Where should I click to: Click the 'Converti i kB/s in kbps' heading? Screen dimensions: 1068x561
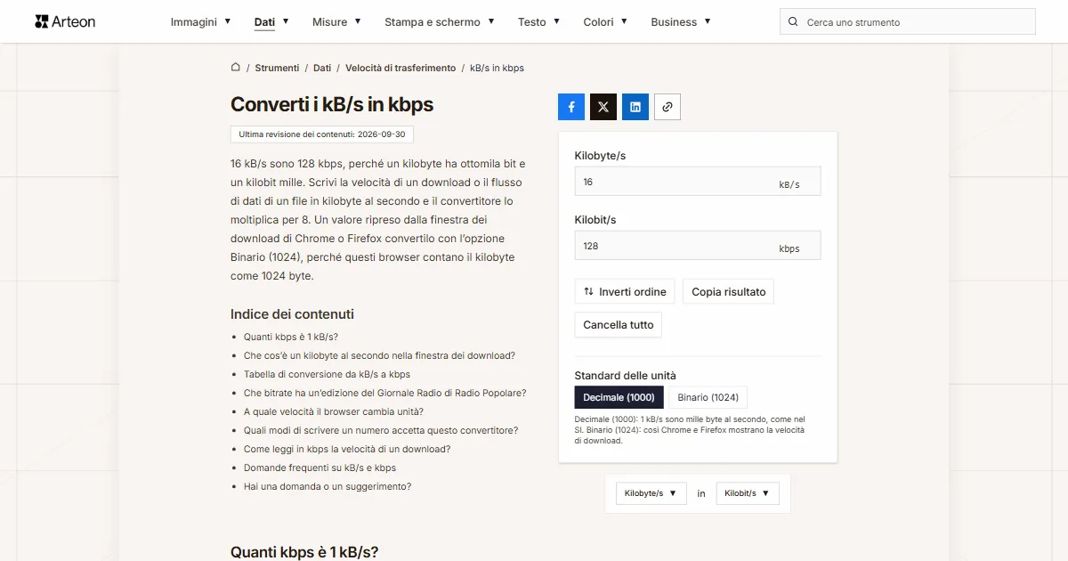click(332, 104)
